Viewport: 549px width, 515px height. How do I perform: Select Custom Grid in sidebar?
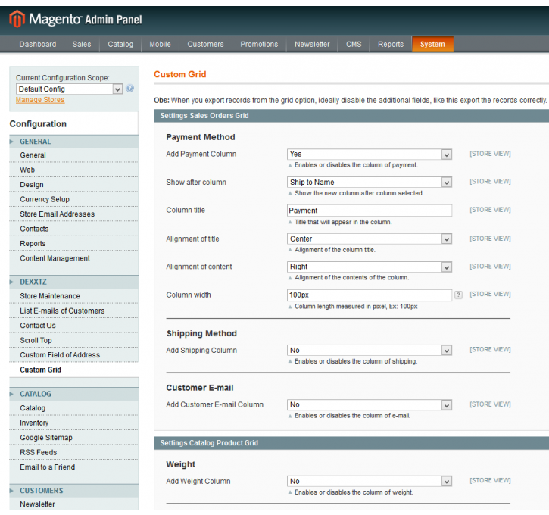point(74,370)
